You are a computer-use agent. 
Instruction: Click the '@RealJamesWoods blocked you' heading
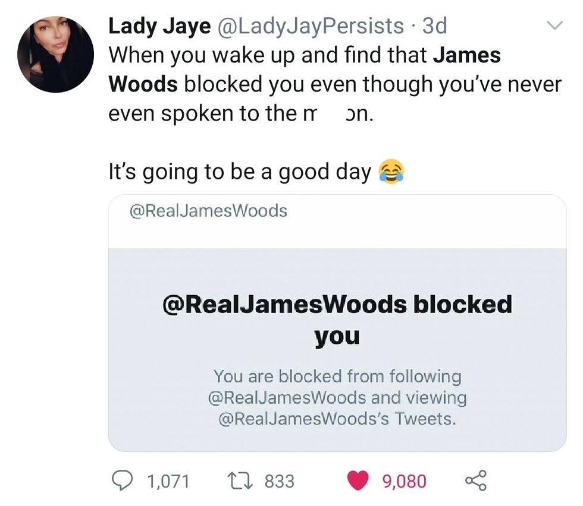(337, 320)
